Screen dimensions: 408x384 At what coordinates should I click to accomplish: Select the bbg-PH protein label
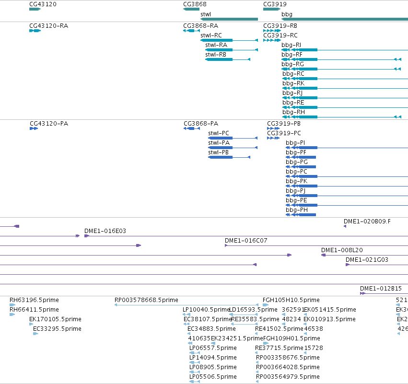(297, 210)
